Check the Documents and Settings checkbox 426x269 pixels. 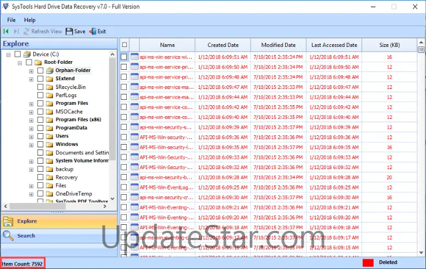point(40,152)
